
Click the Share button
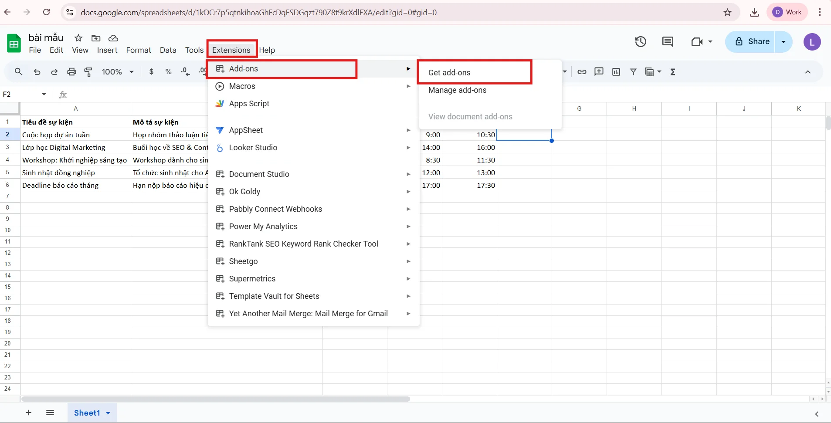click(750, 42)
